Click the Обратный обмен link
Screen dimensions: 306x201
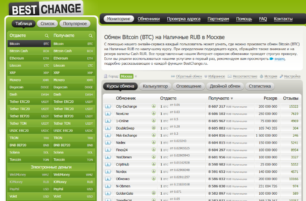click(x=189, y=76)
